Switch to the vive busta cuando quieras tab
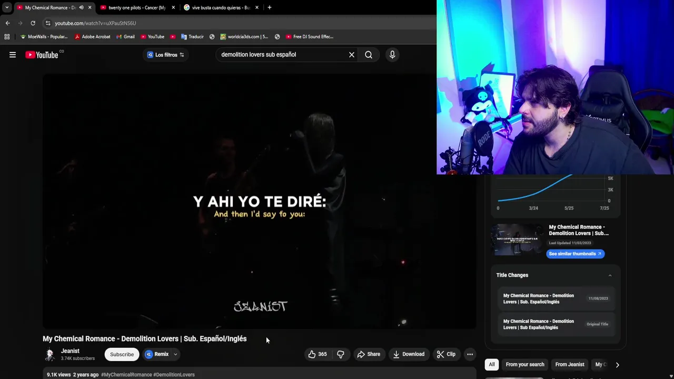 tap(221, 7)
